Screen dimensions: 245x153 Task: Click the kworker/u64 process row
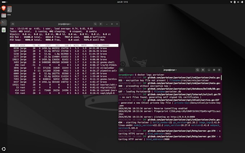pos(64,85)
